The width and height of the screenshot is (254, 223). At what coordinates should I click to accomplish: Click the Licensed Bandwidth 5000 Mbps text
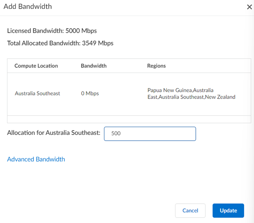tap(52, 31)
